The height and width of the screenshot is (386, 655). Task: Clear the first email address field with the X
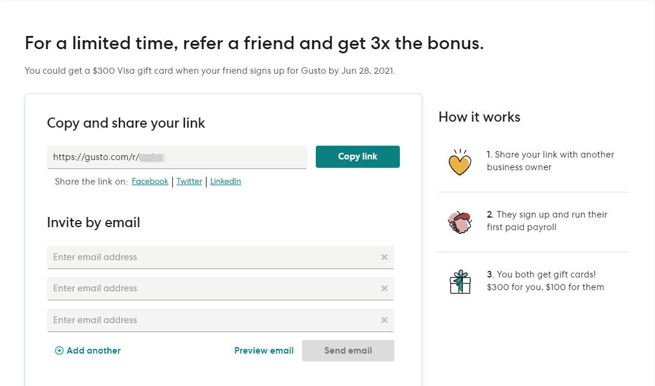(384, 257)
